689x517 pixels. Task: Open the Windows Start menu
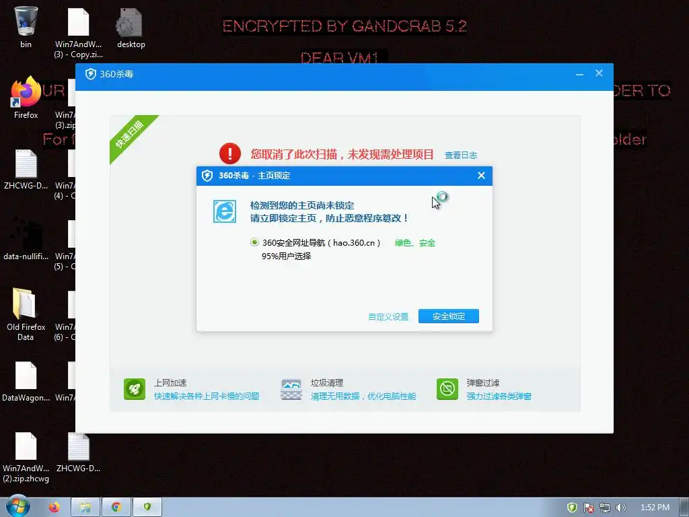18,507
